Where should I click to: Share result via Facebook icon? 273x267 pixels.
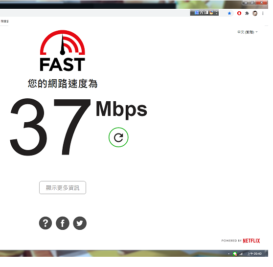[63, 223]
